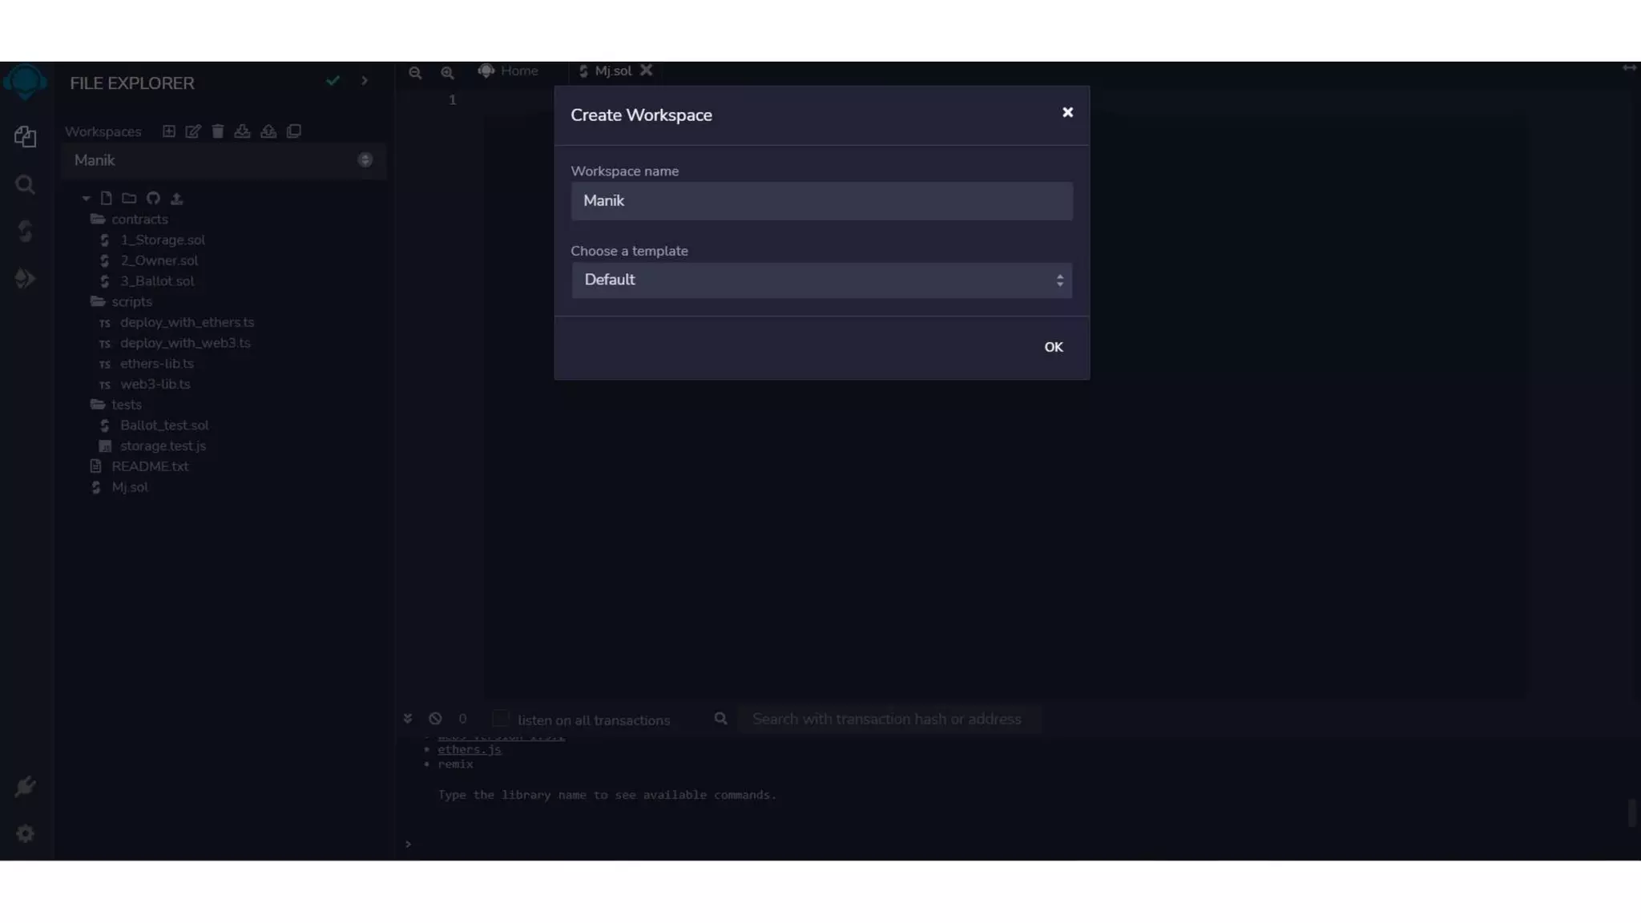Open the Deploy & run transactions icon
This screenshot has width=1641, height=923.
pyautogui.click(x=26, y=278)
